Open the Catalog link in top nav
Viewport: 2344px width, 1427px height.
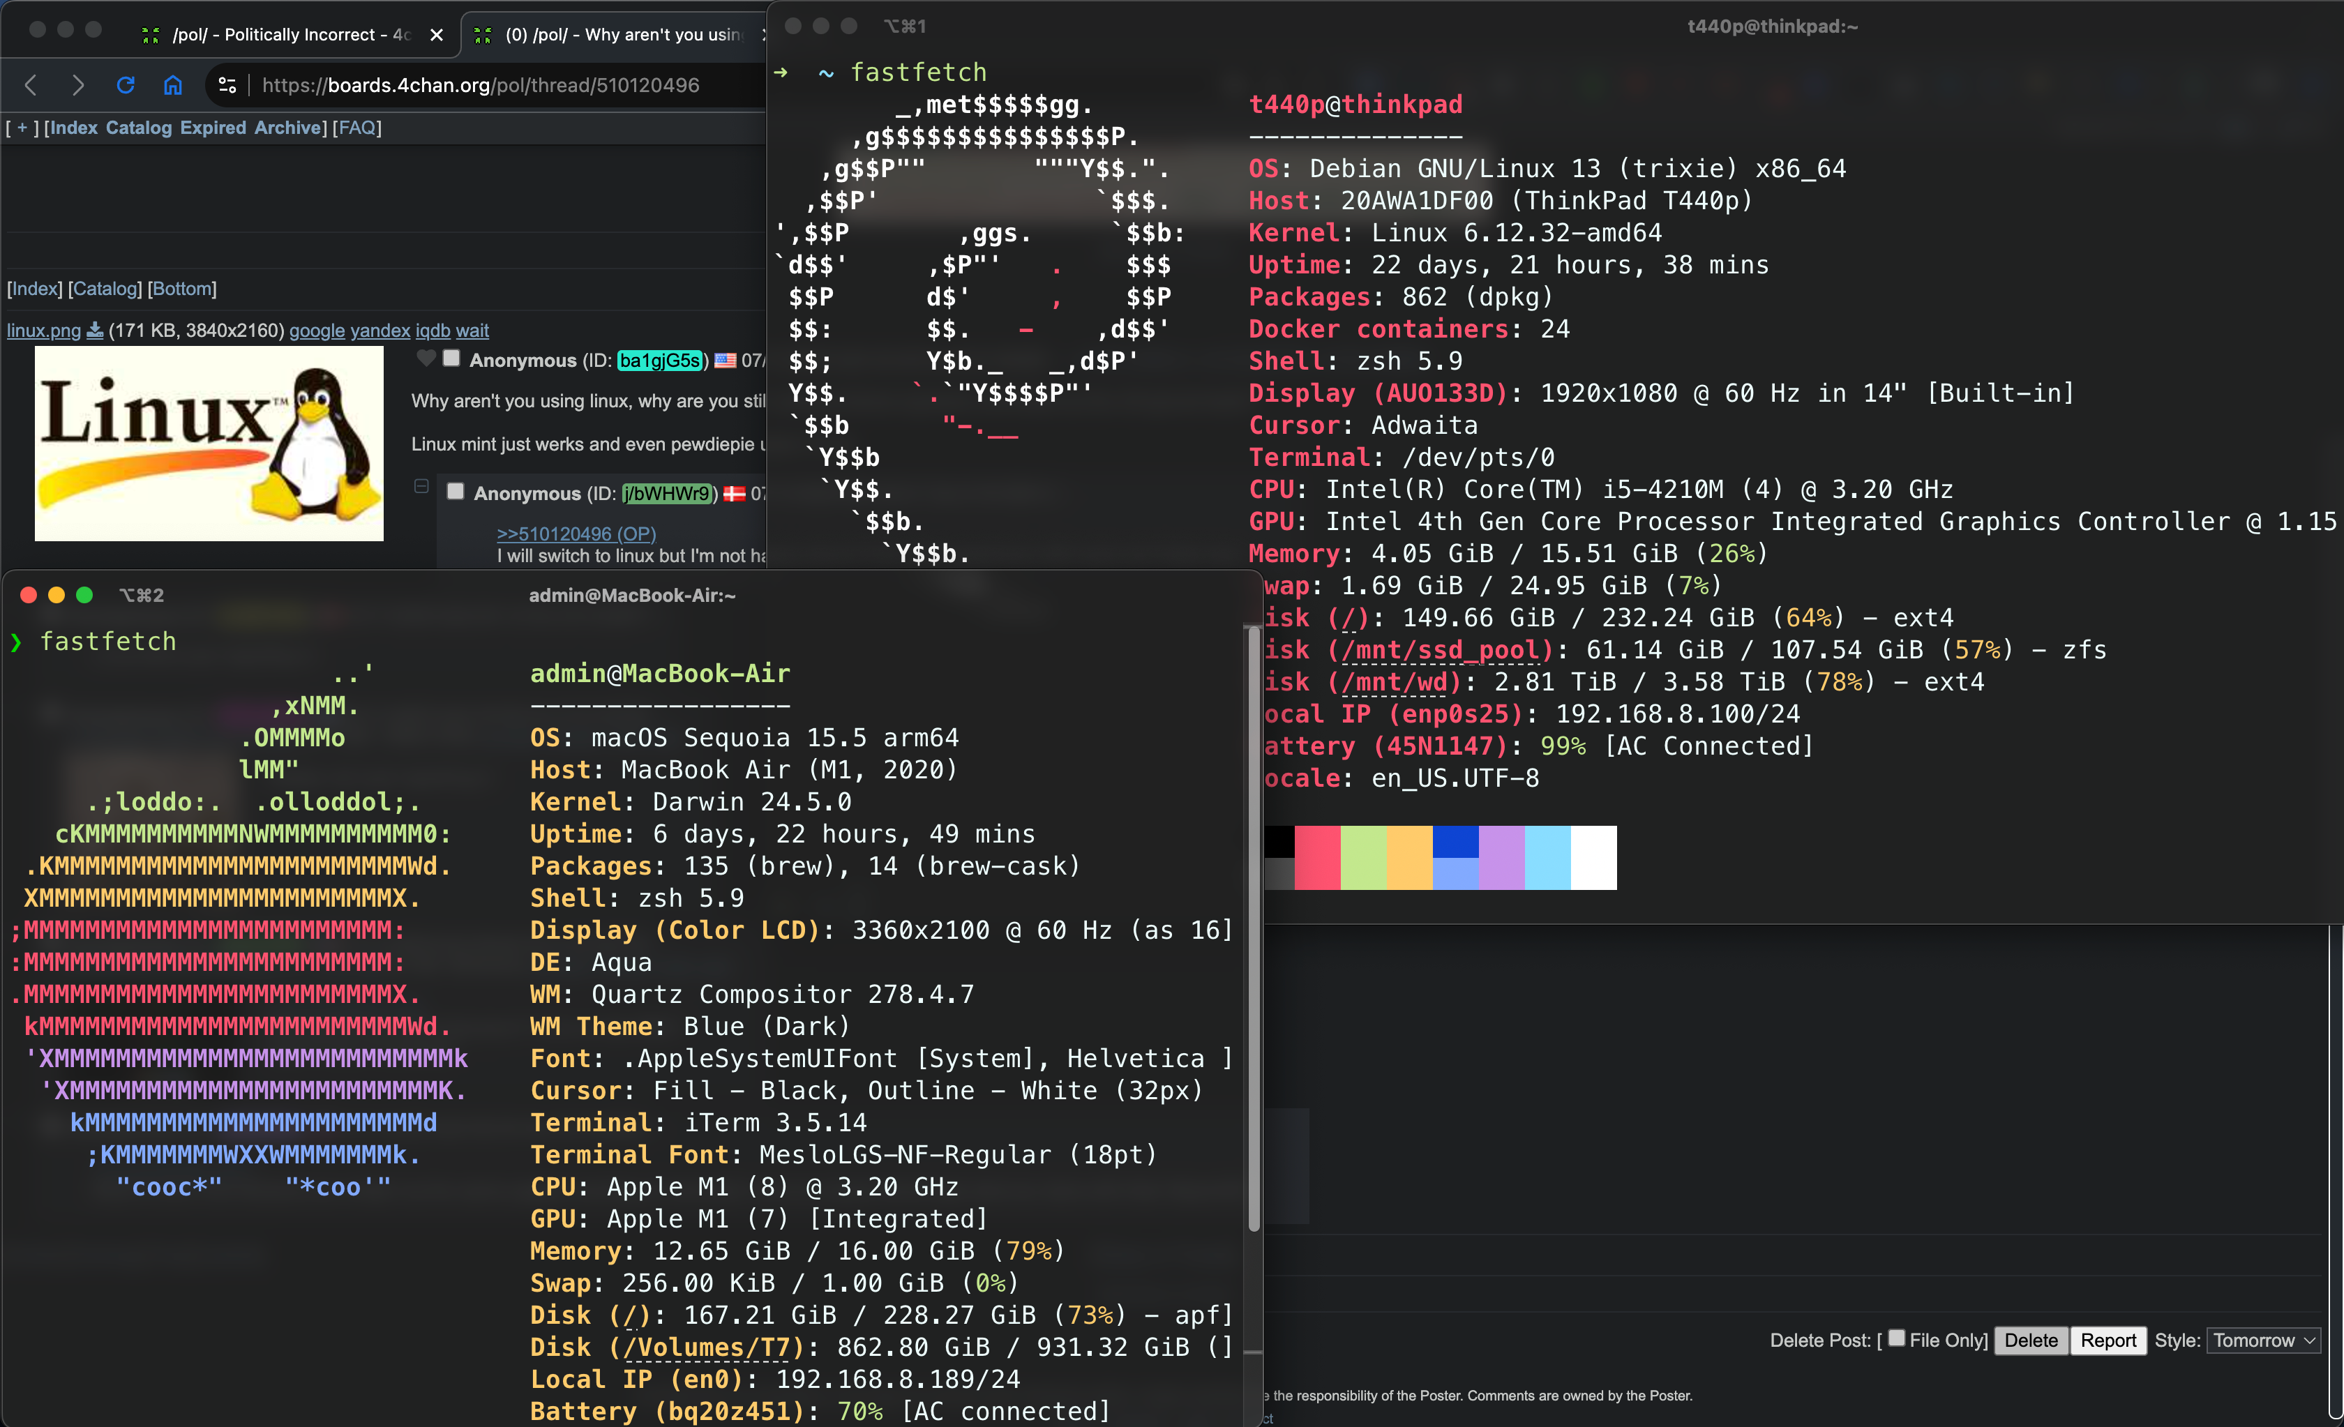tap(139, 128)
